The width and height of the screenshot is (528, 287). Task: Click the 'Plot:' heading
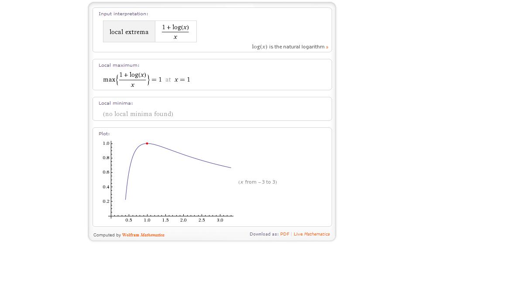click(x=104, y=134)
